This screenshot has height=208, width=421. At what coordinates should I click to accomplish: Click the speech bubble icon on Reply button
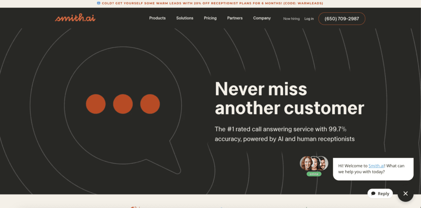tap(373, 194)
